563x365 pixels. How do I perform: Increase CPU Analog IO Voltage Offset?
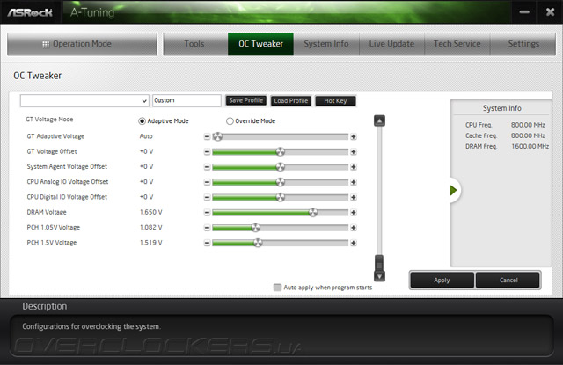click(354, 182)
